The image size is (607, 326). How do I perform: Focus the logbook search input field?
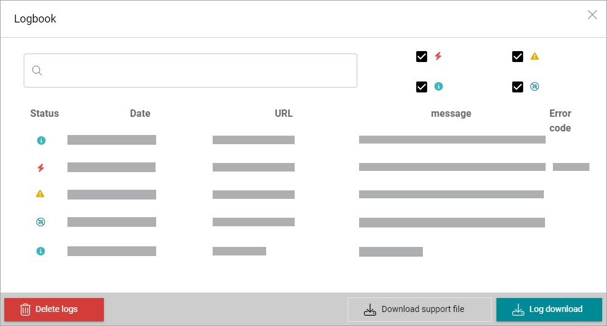[197, 71]
